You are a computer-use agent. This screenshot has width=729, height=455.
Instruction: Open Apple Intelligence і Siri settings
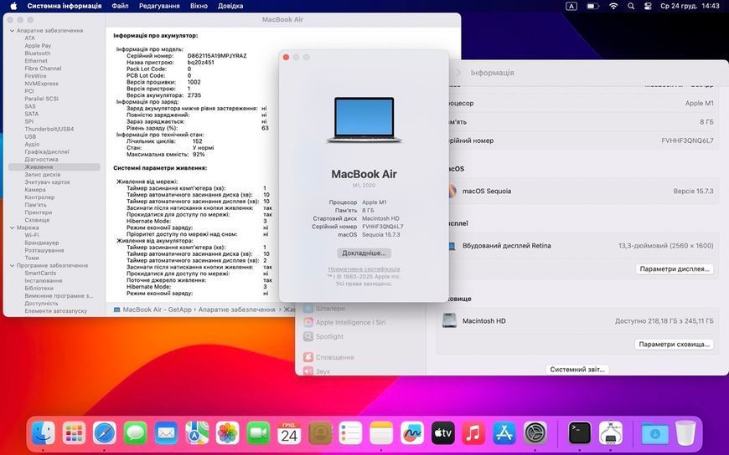(344, 322)
